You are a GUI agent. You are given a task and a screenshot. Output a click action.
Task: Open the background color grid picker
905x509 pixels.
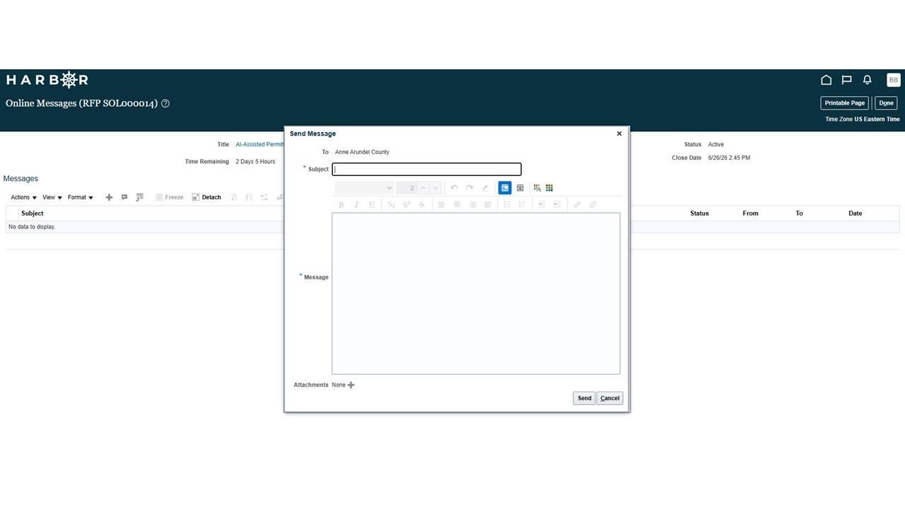[x=549, y=187]
